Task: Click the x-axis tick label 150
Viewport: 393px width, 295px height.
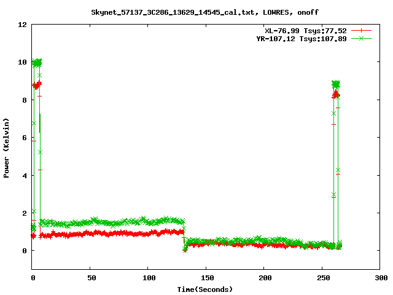Action: (208, 278)
